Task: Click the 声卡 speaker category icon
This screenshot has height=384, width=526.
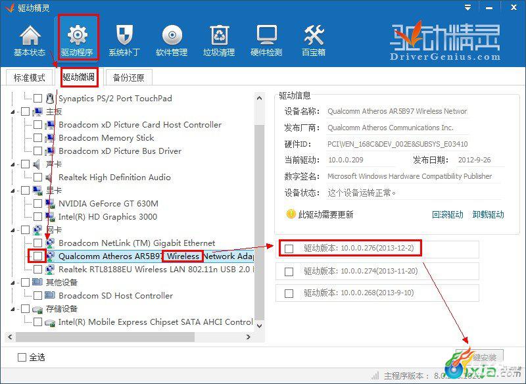Action: click(x=37, y=164)
